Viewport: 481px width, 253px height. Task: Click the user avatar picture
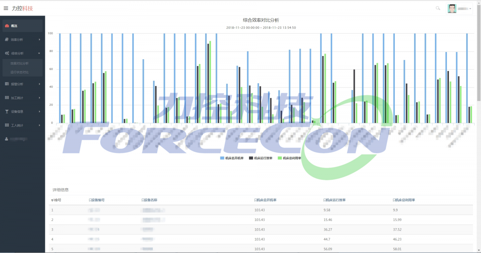[452, 8]
